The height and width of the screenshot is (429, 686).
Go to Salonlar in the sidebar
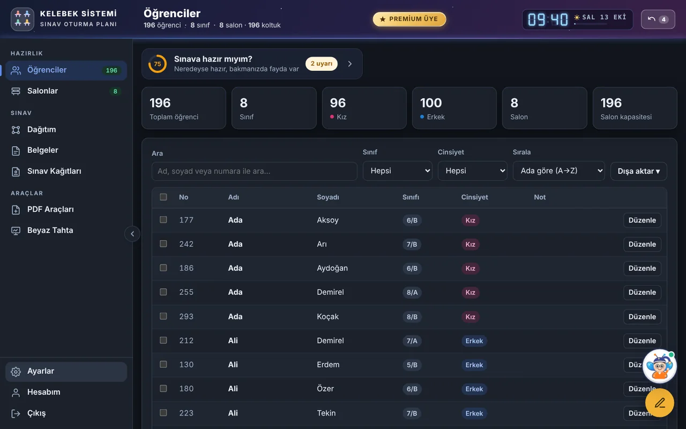[66, 91]
